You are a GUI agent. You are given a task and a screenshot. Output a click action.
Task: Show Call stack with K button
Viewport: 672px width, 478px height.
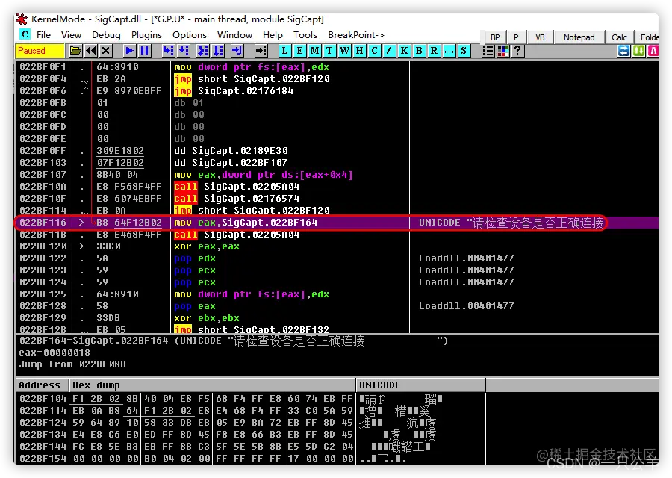(404, 51)
